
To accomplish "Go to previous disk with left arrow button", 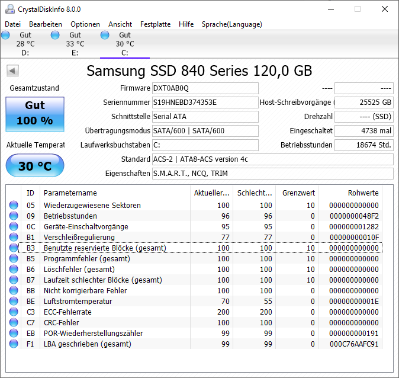I will click(12, 71).
